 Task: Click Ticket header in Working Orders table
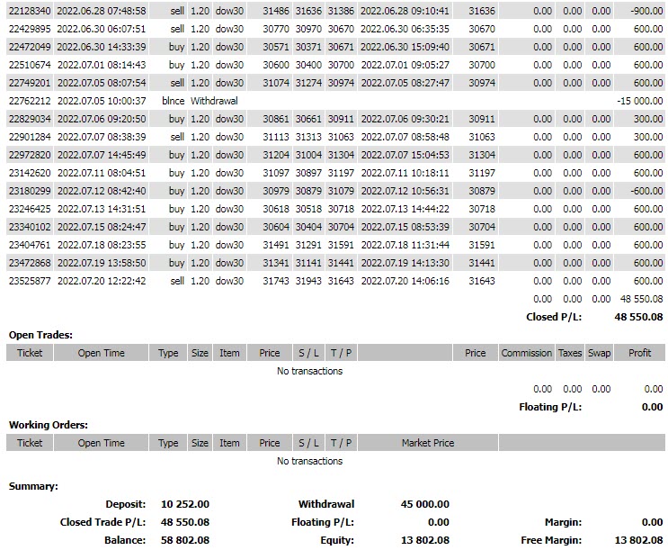[x=30, y=443]
